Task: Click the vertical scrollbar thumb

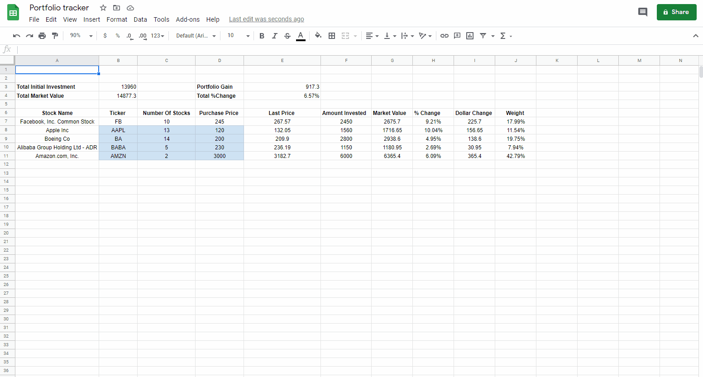Action: [701, 72]
